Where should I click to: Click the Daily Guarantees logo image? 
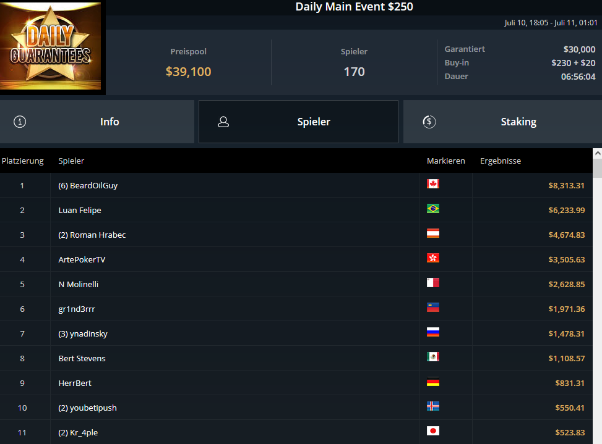pyautogui.click(x=50, y=46)
